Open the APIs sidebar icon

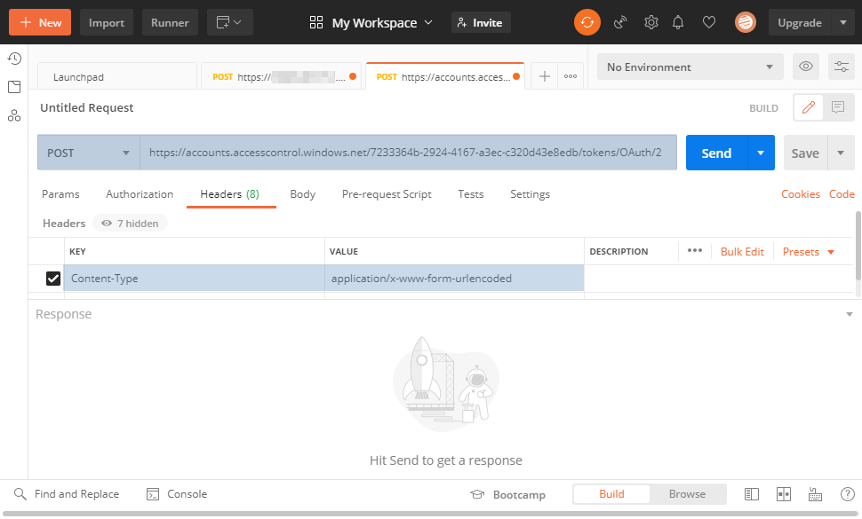point(14,115)
